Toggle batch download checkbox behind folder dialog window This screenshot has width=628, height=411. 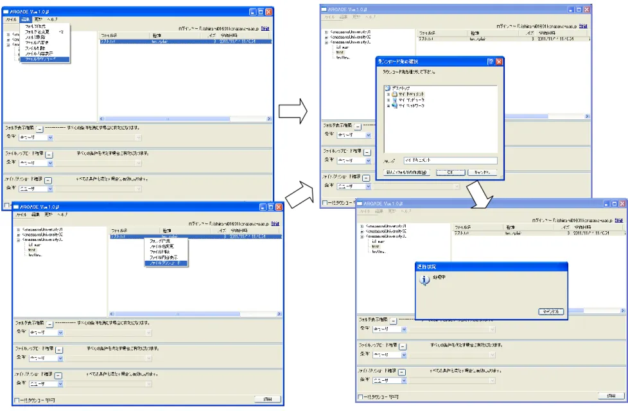coord(325,203)
